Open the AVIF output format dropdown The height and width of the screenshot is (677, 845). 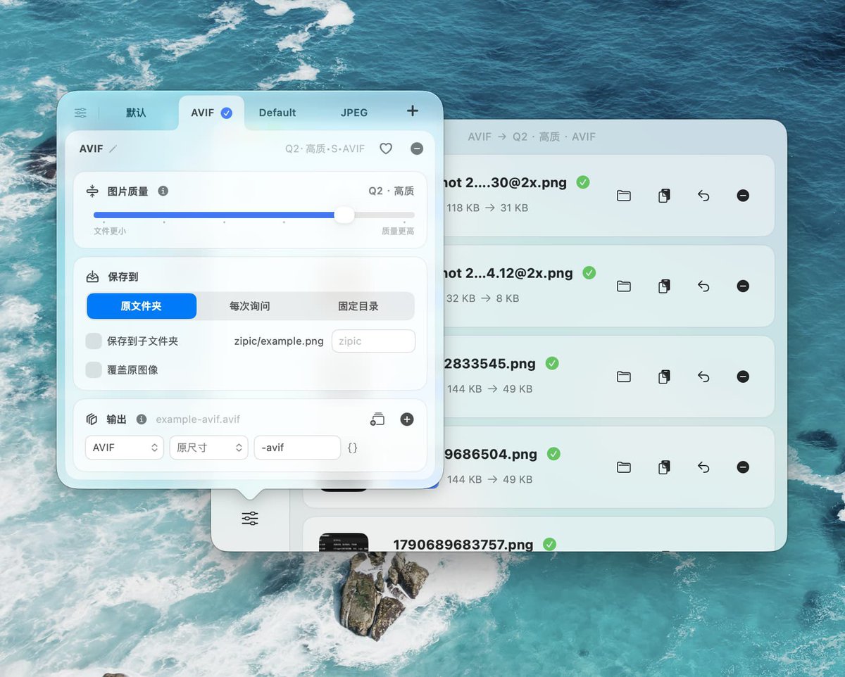[x=125, y=448]
